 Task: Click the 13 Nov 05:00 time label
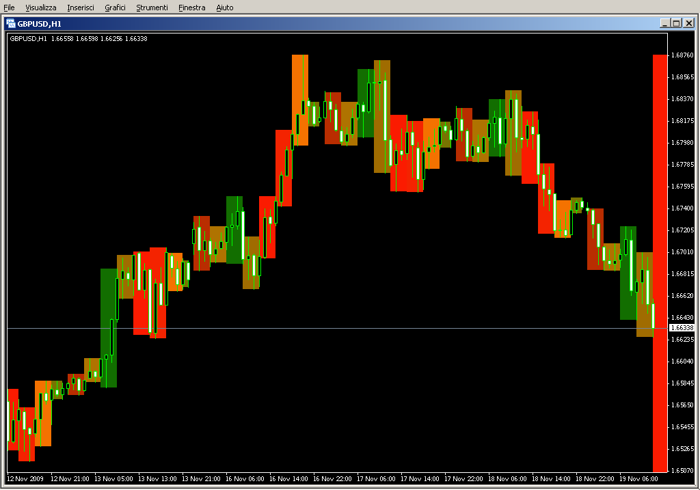(x=113, y=479)
